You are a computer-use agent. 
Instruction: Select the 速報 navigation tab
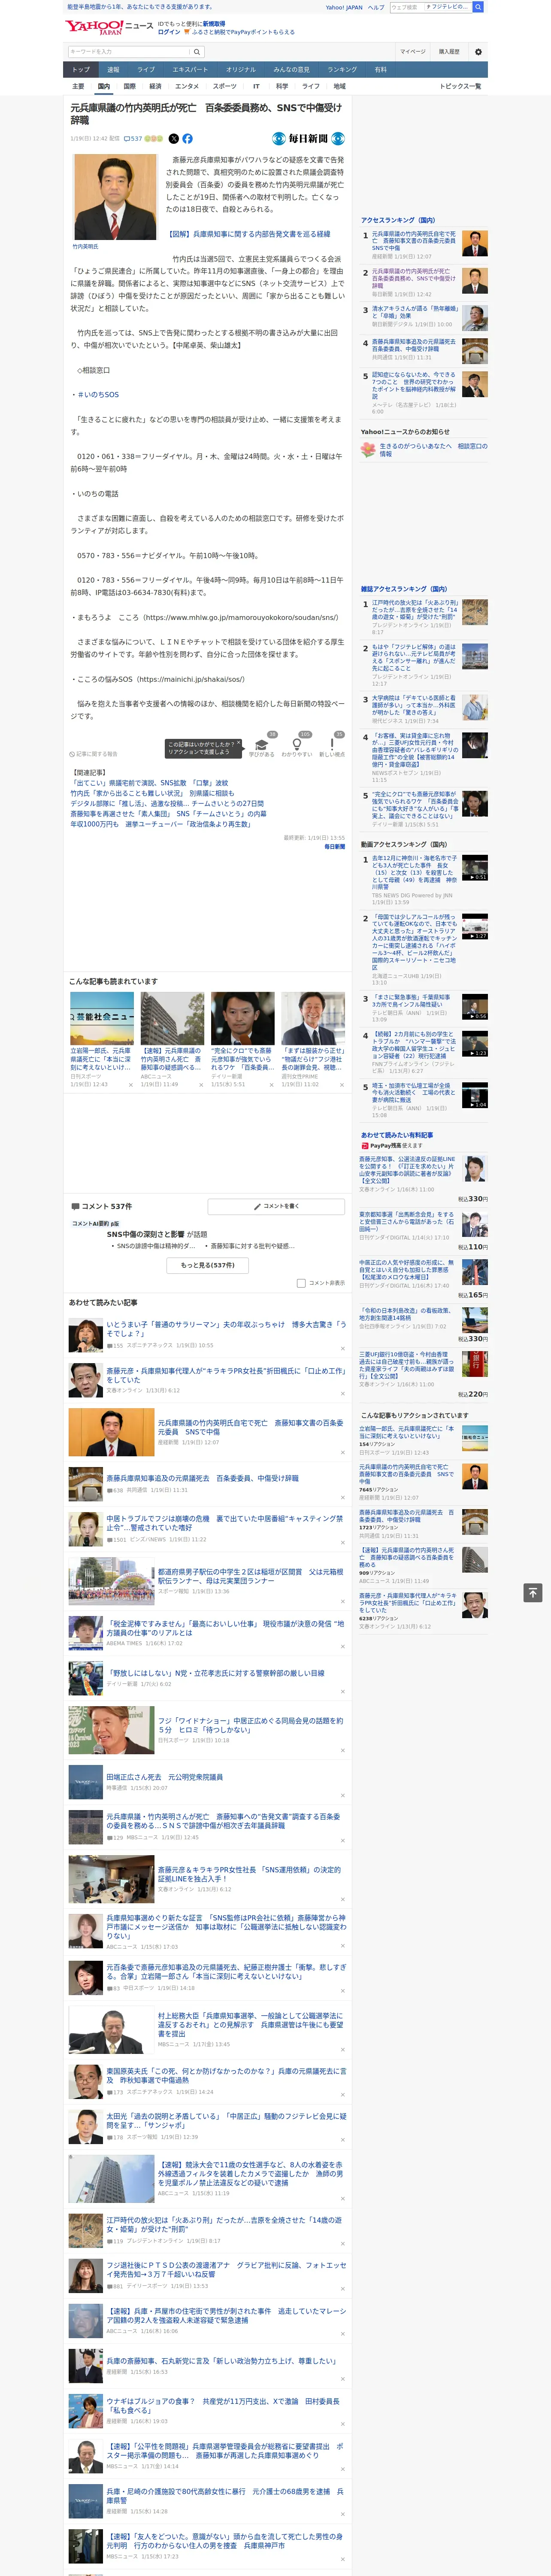(x=113, y=70)
